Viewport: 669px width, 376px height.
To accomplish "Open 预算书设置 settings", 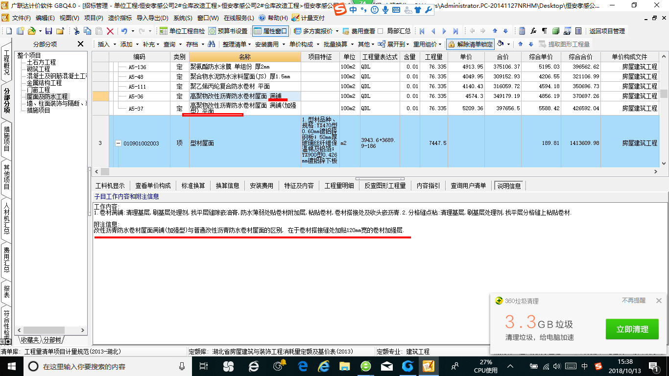I will click(228, 31).
